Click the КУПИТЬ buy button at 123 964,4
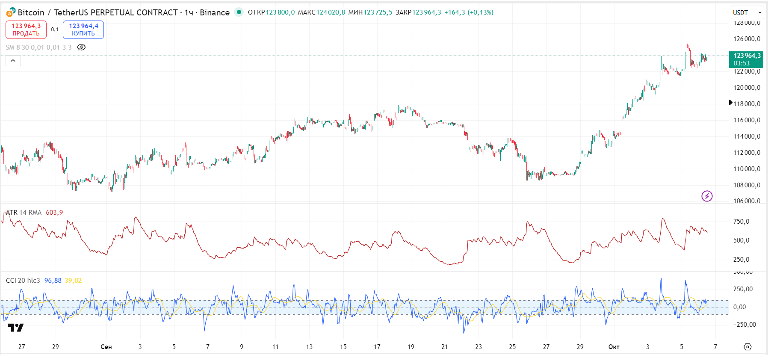Screen dimensions: 768x355 [83, 30]
